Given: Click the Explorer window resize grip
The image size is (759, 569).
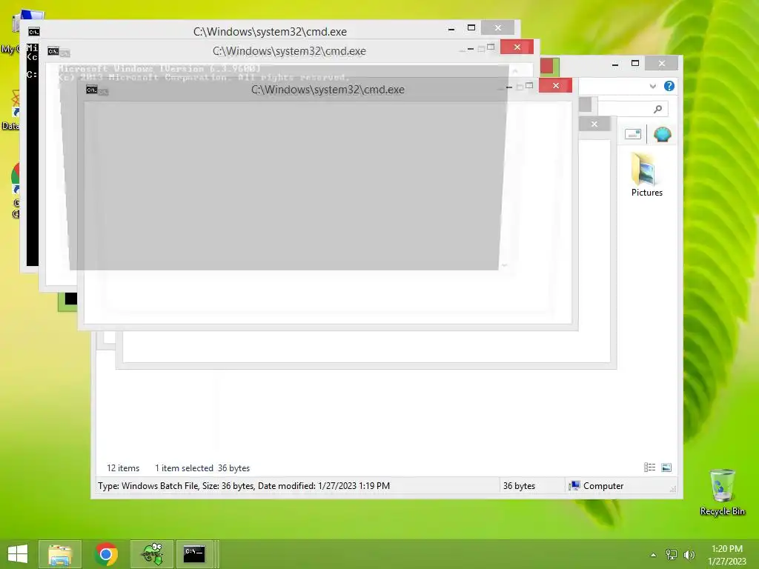Looking at the screenshot, I should 673,489.
